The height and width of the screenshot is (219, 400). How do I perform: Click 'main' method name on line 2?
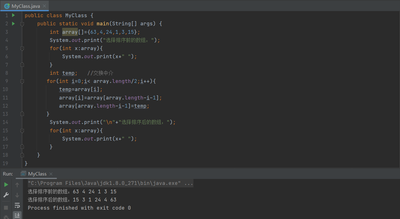tap(103, 24)
